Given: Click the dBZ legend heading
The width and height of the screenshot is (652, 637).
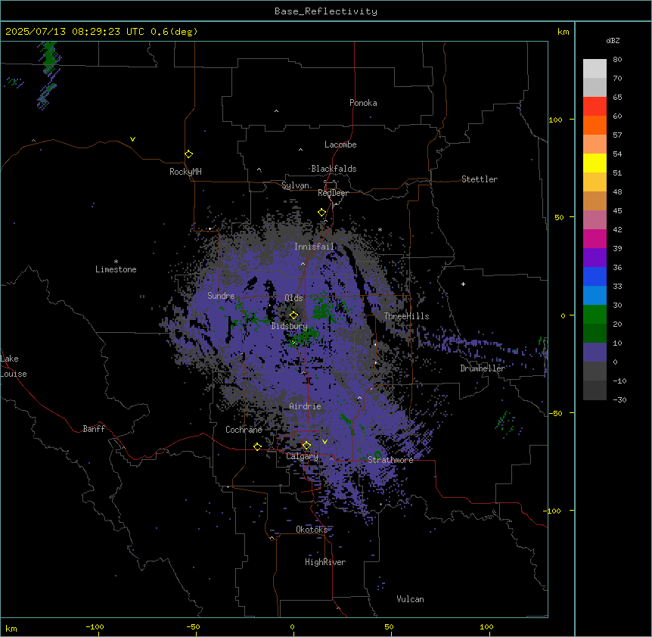Looking at the screenshot, I should 613,40.
